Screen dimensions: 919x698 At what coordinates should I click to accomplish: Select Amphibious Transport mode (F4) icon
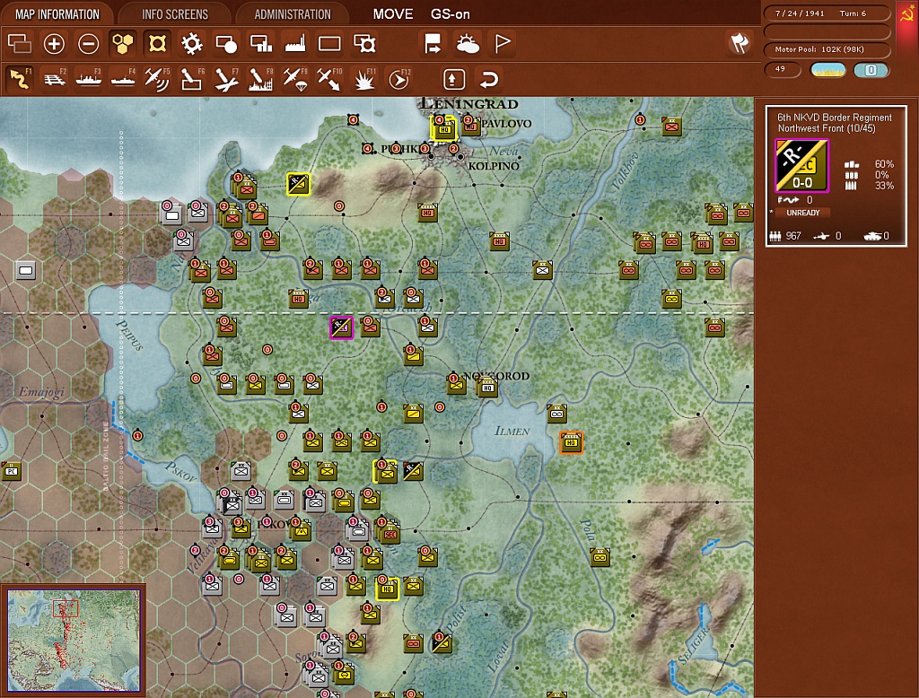coord(123,79)
